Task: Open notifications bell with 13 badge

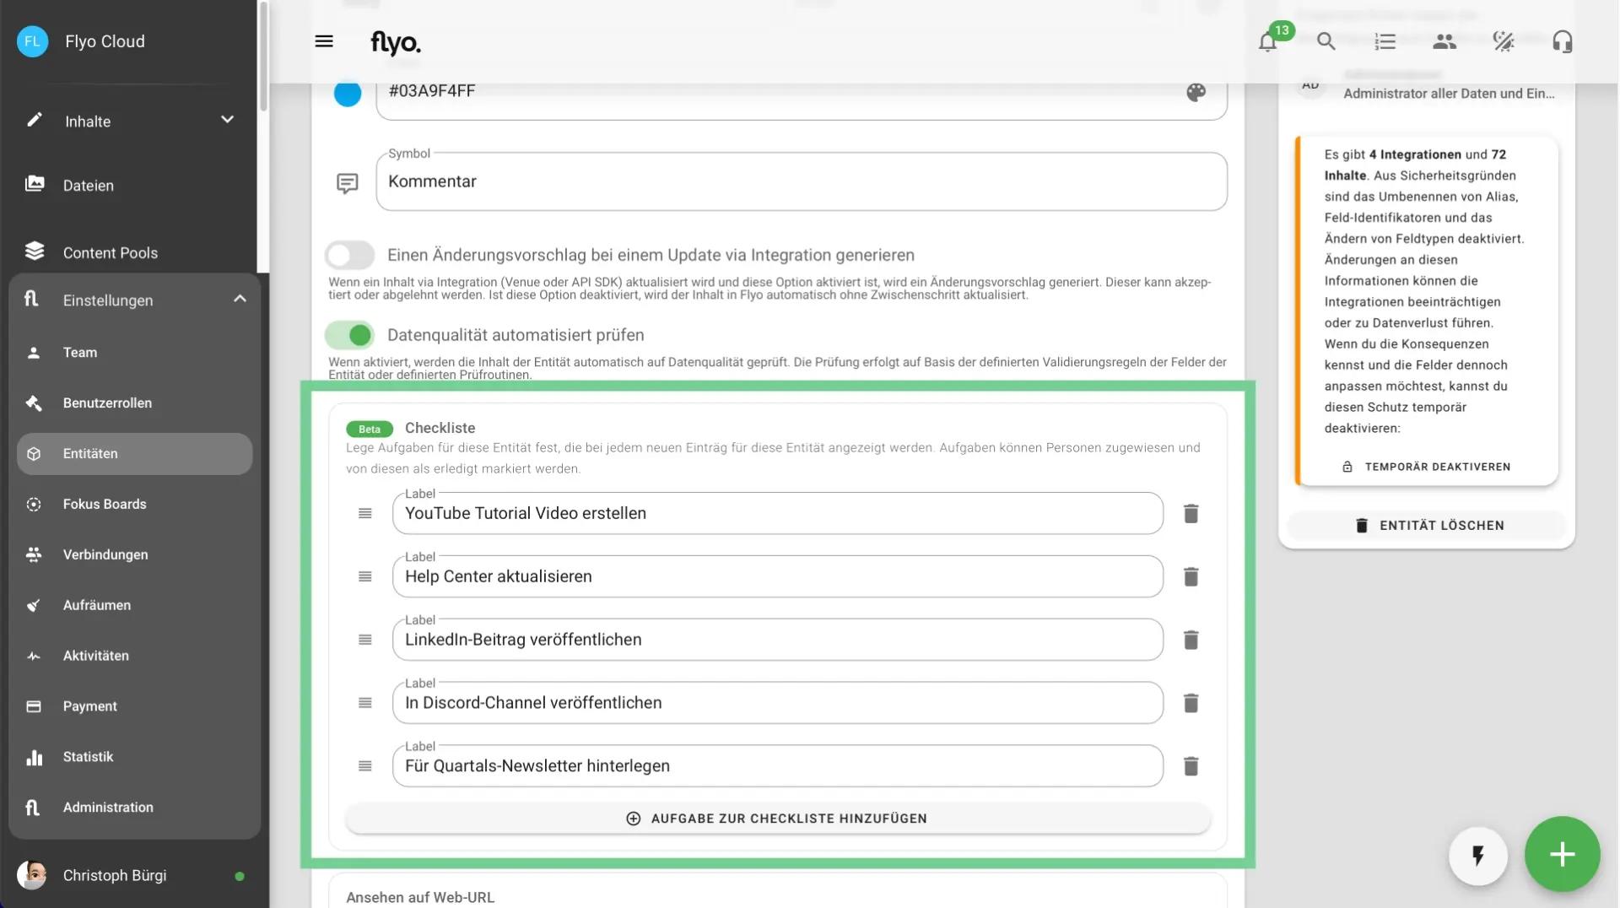Action: [1268, 41]
